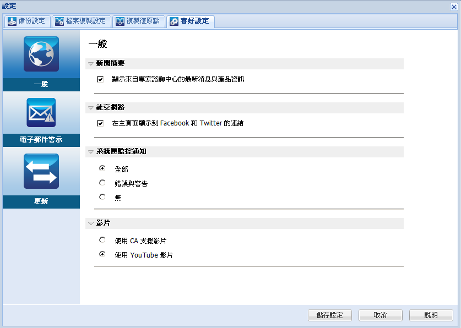Collapse the 影片 section
Image resolution: width=461 pixels, height=328 pixels.
coord(90,223)
